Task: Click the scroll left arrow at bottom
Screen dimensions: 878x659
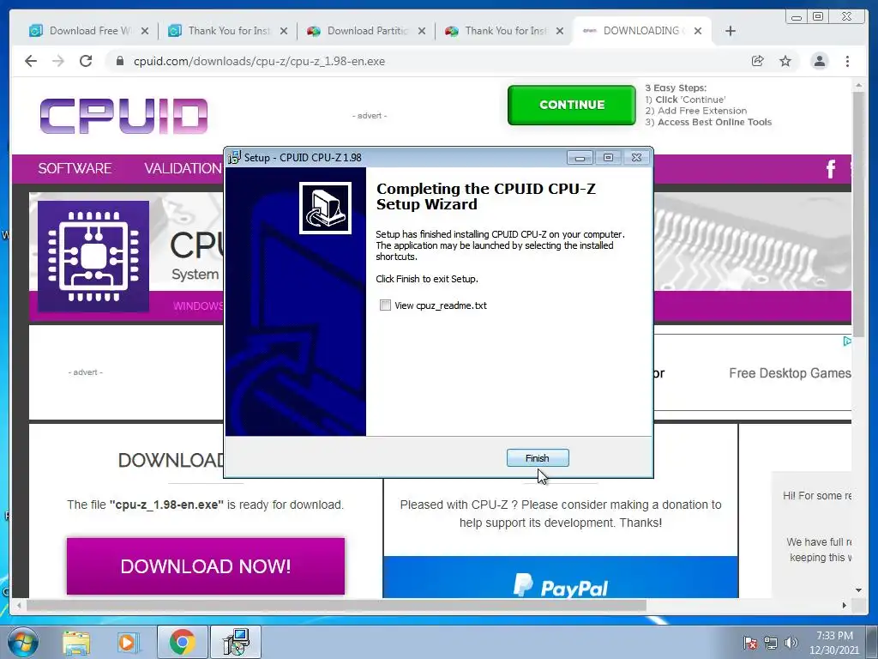Action: click(19, 605)
